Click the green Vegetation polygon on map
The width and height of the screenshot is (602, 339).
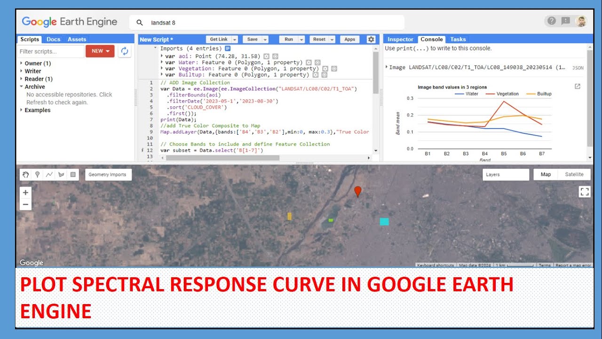point(331,220)
